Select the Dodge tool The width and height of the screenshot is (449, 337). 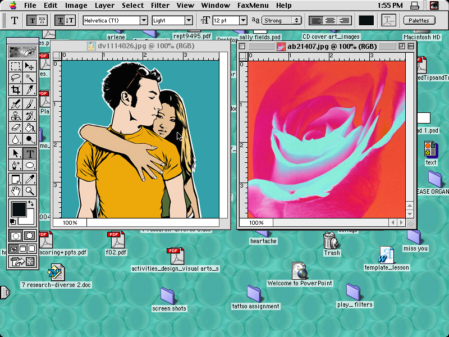(x=30, y=139)
